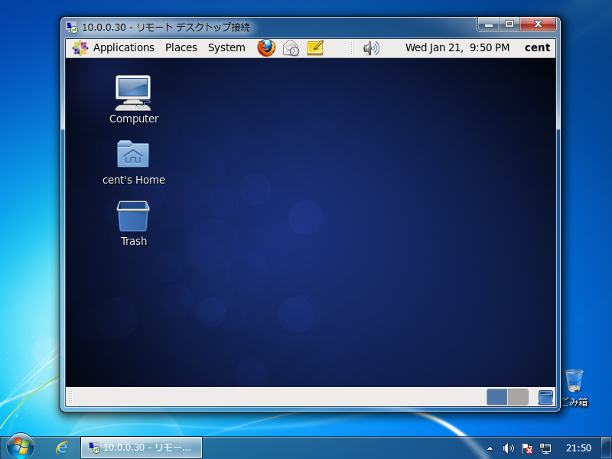Minimize the remote desktop window
This screenshot has height=459, width=612.
[488, 24]
